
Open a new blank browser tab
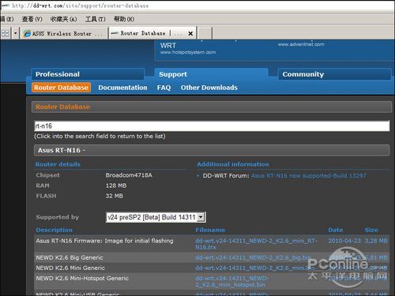click(x=205, y=33)
